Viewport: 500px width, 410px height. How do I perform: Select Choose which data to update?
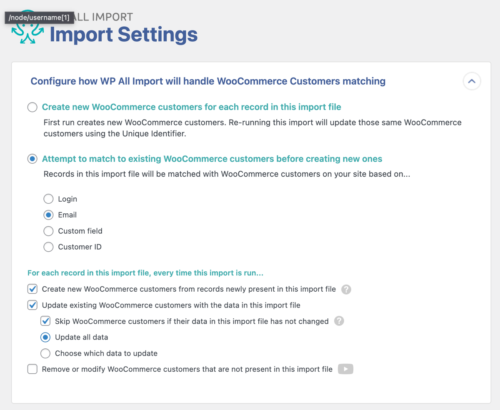click(45, 353)
